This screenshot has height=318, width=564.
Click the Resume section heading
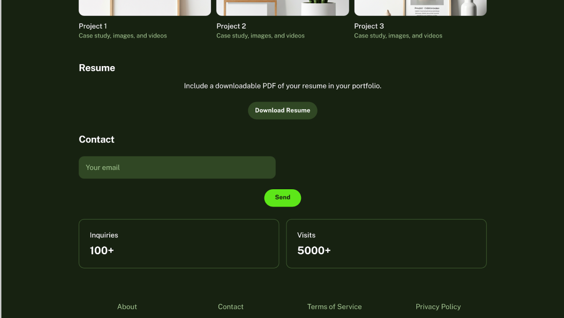[x=97, y=68]
